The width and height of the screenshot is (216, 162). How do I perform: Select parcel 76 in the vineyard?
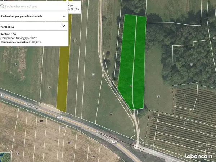click(185, 95)
